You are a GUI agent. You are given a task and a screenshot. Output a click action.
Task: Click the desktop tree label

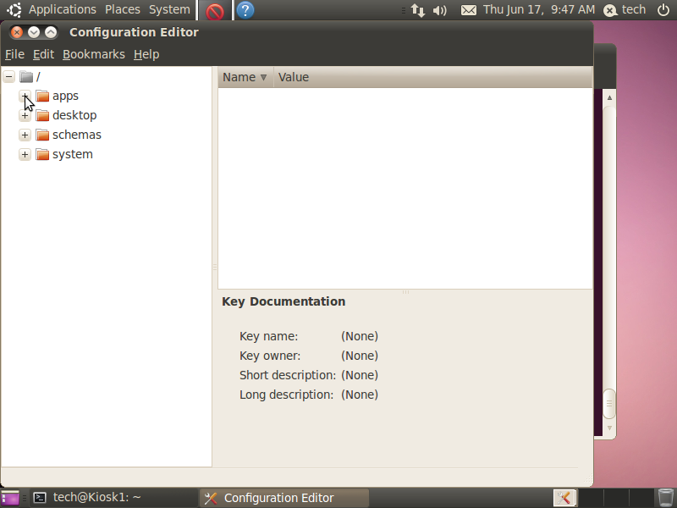point(74,115)
